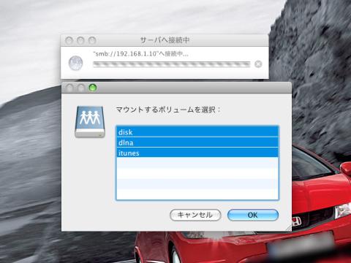This screenshot has width=351, height=263.
Task: Click the キャンセル button
Action: pos(195,215)
